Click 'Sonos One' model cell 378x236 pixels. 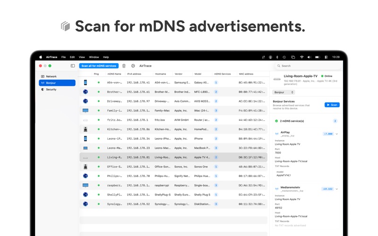pos(201,167)
